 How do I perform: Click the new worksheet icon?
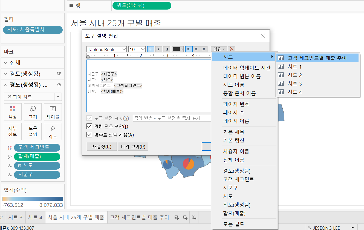pyautogui.click(x=177, y=217)
